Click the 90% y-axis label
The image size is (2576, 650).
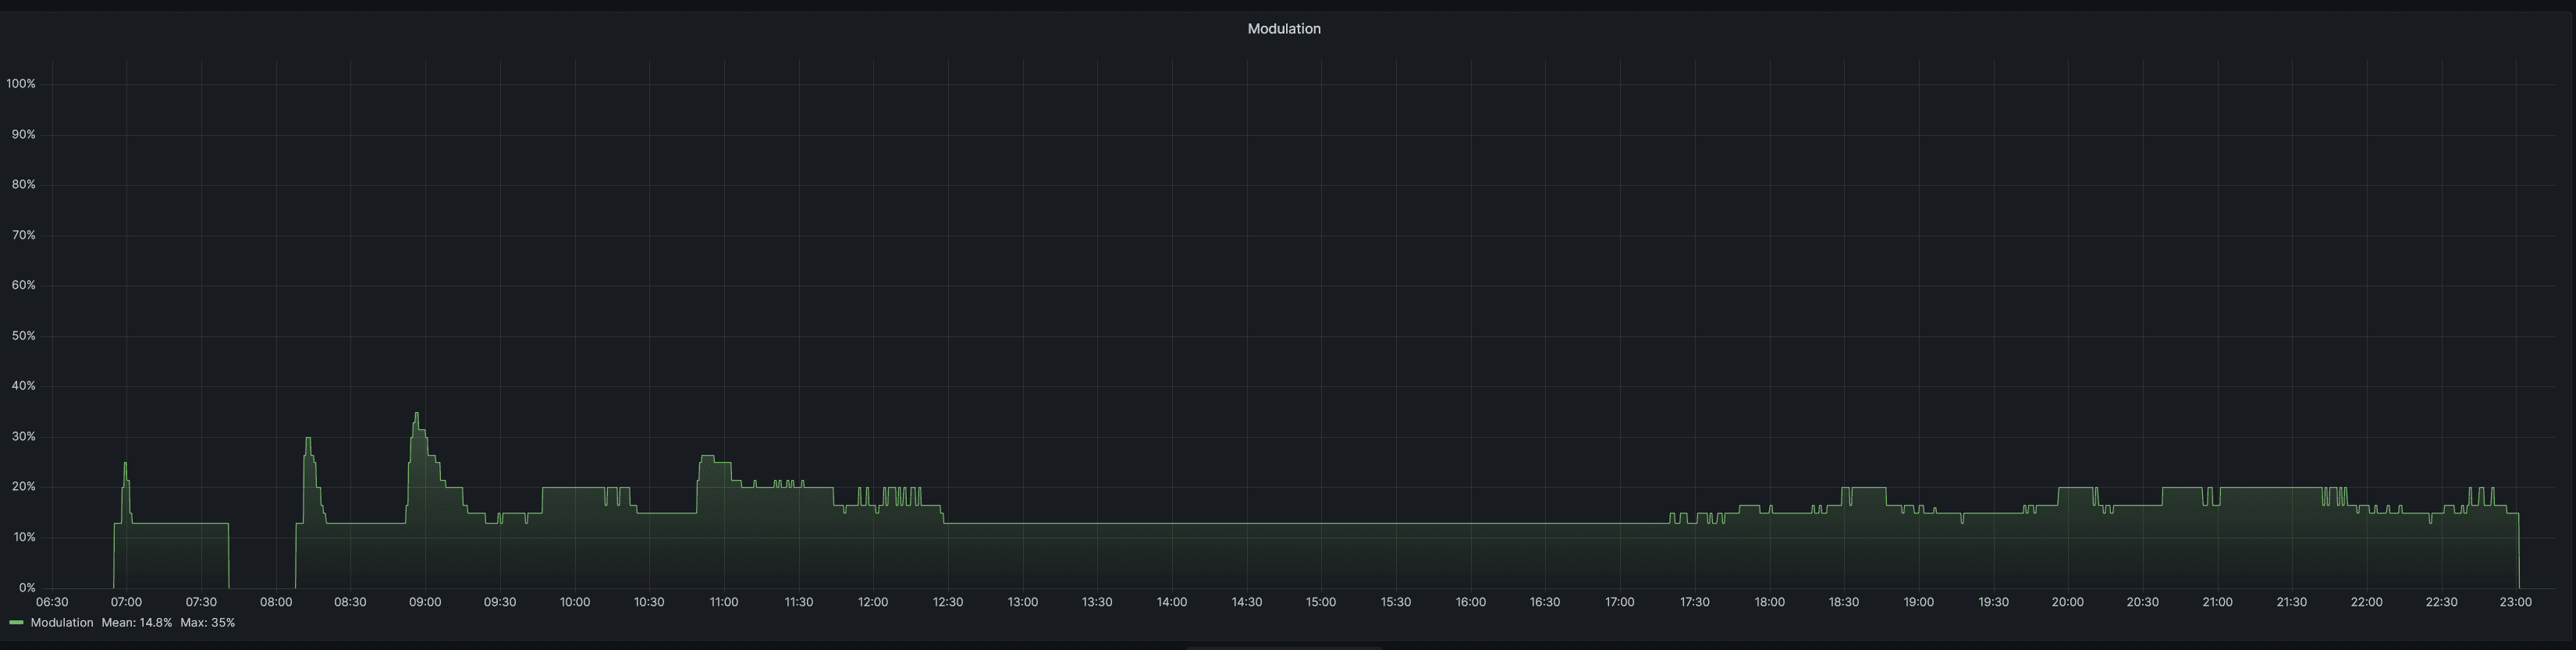point(24,134)
